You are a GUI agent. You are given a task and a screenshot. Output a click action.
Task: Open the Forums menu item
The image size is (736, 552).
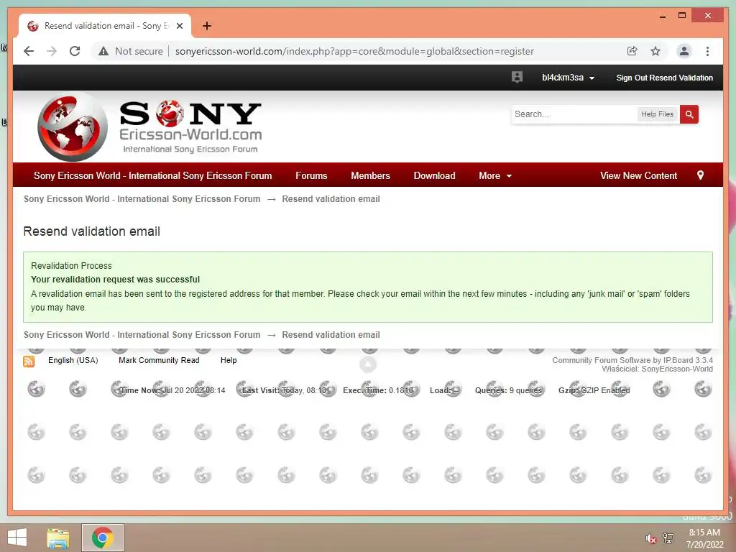(x=311, y=175)
